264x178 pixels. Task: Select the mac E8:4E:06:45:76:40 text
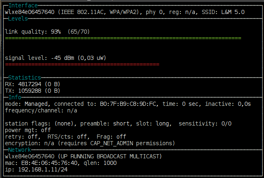[41, 163]
